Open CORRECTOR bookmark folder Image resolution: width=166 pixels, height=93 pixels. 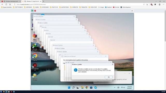74,7
